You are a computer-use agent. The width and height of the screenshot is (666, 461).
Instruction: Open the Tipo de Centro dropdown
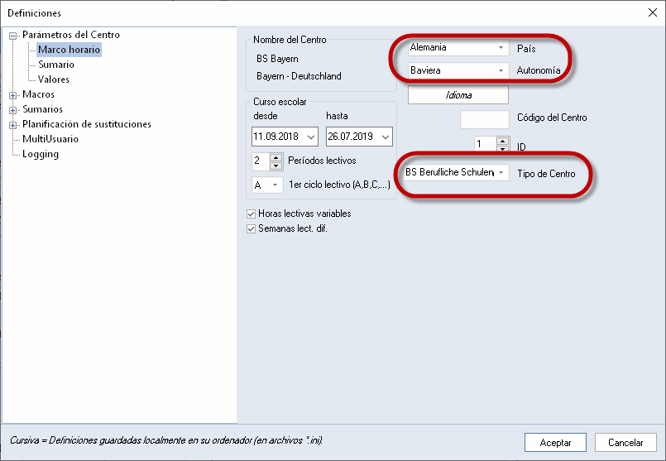[x=456, y=172]
